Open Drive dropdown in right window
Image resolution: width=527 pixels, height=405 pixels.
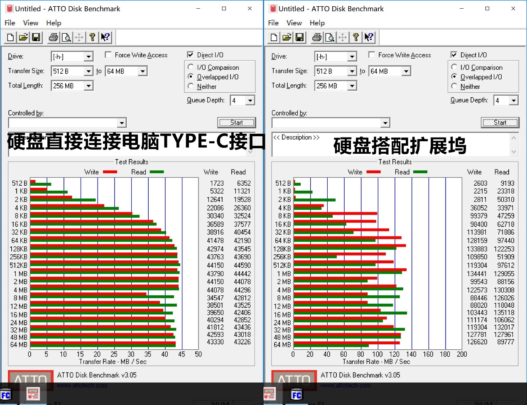(x=352, y=56)
